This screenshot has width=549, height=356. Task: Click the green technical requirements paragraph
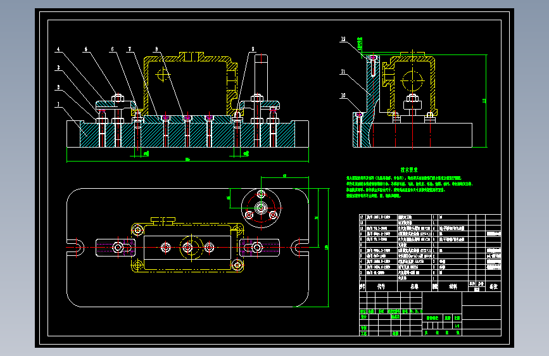tap(409, 187)
